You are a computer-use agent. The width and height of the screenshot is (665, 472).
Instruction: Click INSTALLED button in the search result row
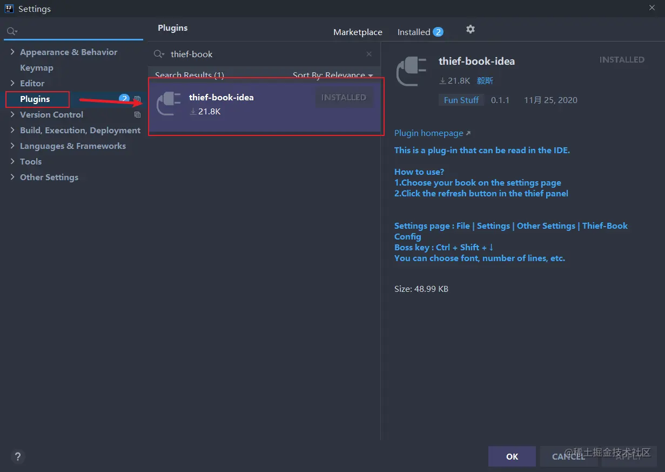point(344,98)
